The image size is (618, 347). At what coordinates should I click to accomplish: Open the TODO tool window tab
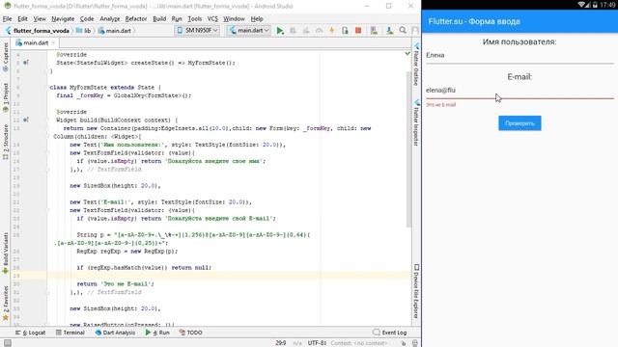pyautogui.click(x=191, y=333)
